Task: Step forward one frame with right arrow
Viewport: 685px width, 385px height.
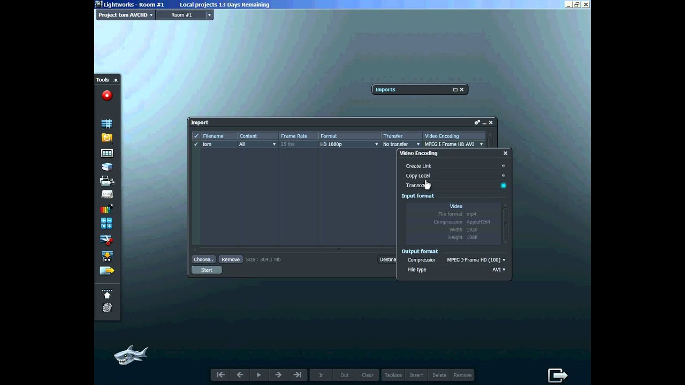Action: pos(278,375)
